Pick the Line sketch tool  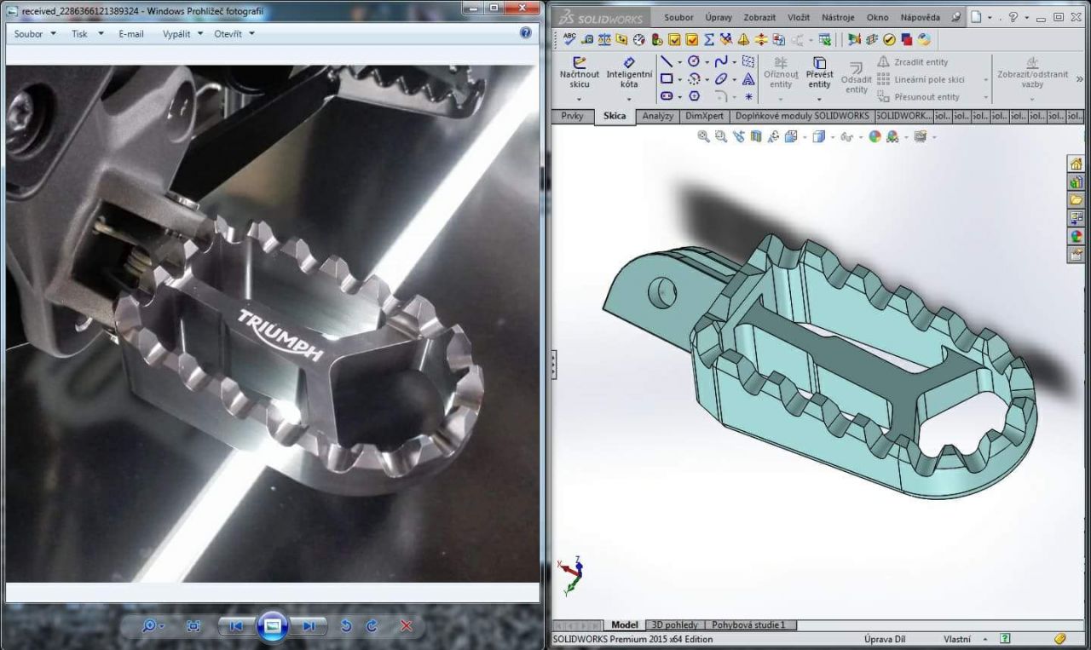[667, 61]
